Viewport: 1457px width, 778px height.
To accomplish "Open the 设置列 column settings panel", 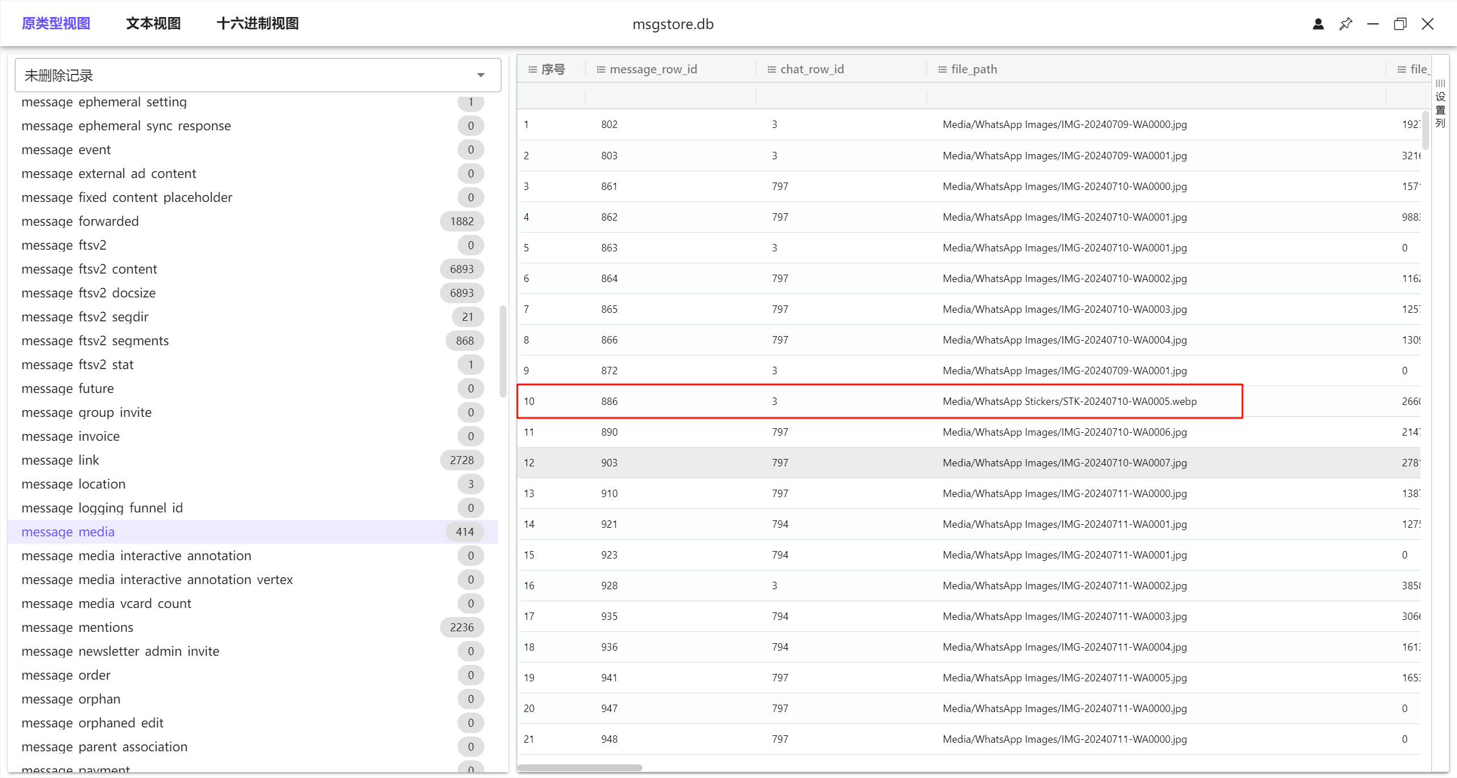I will (x=1440, y=104).
